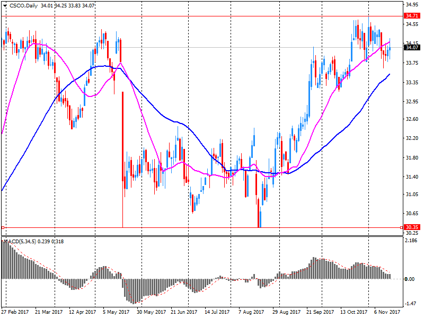424x318 pixels.
Task: Click the 13 Oct 2017 date label
Action: point(354,312)
